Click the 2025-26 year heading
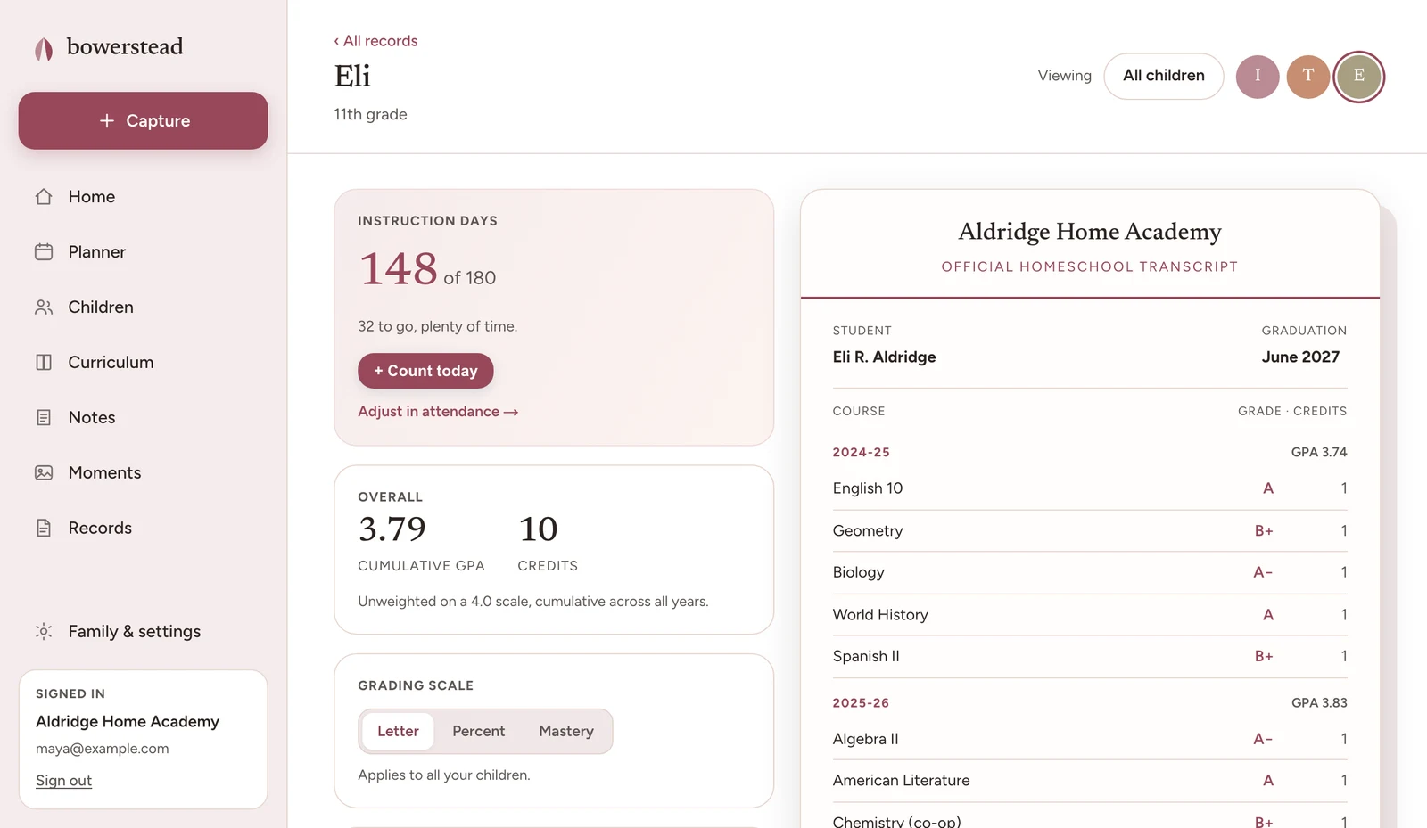The width and height of the screenshot is (1427, 828). [862, 703]
